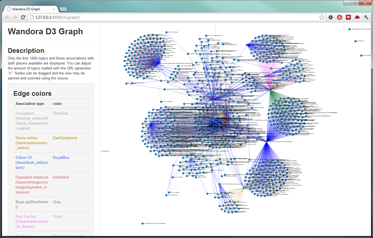This screenshot has width=373, height=238.
Task: Click the bookmark star icon
Action: [x=322, y=17]
